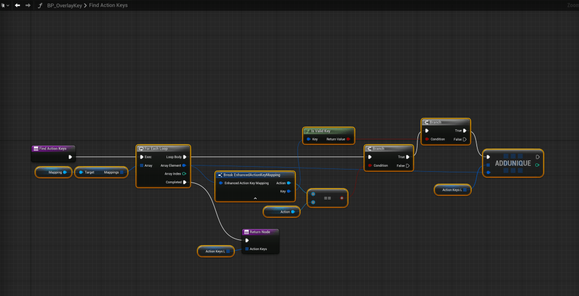Click the Completed exec pin on For Each Loop
Image resolution: width=579 pixels, height=296 pixels.
coord(185,182)
